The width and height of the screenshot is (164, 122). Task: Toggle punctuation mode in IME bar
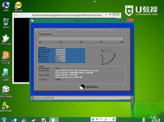pyautogui.click(x=101, y=119)
